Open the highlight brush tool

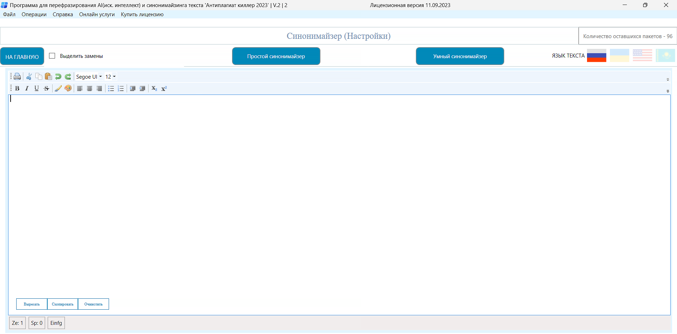coord(58,89)
